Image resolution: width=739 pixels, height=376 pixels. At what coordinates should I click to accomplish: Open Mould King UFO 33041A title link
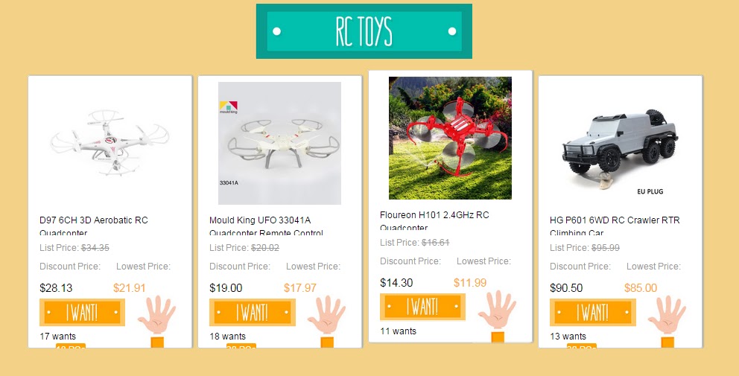266,226
